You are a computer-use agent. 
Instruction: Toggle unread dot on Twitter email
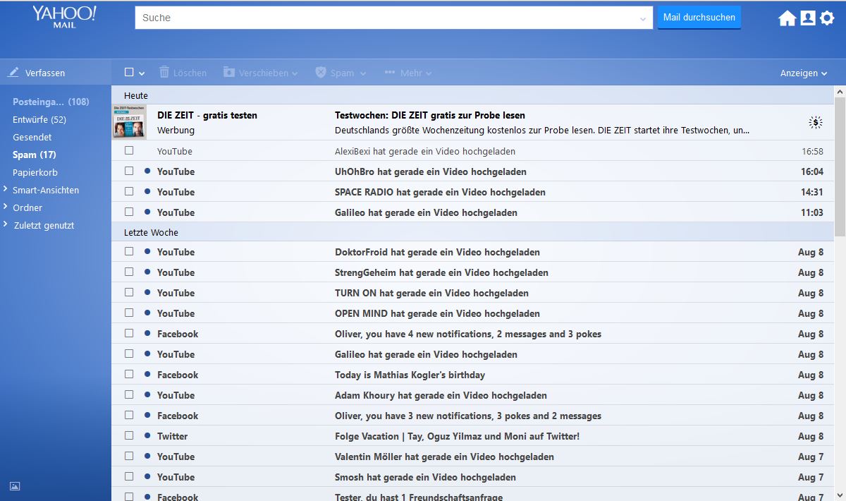point(147,435)
